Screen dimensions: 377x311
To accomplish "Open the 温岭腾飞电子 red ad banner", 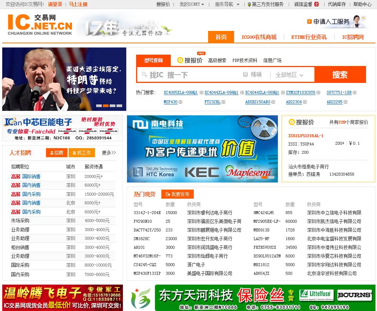I will tap(63, 298).
